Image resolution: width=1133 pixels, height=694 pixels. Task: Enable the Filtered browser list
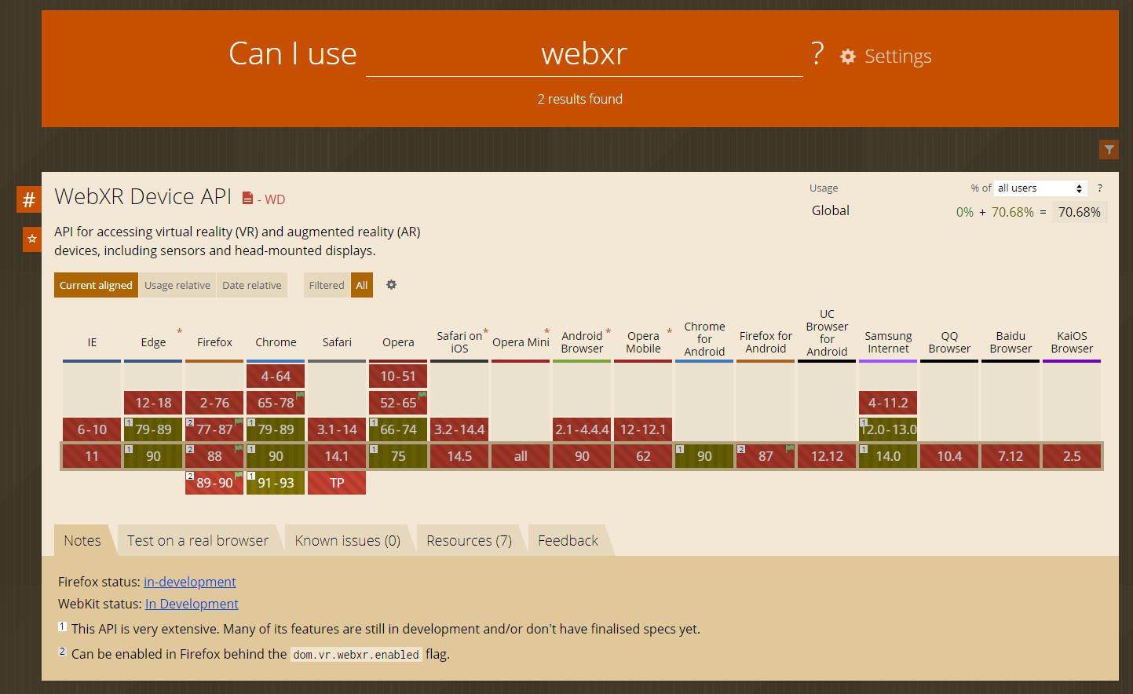326,284
